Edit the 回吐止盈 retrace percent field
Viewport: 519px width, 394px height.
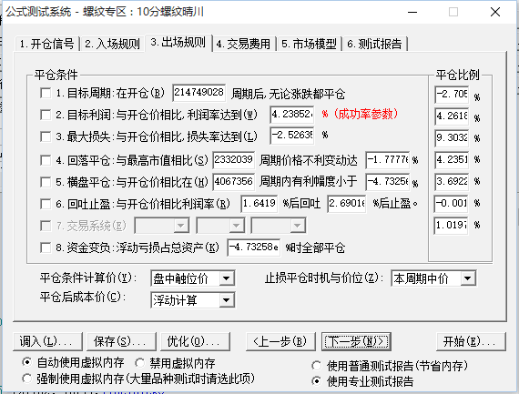click(x=347, y=204)
